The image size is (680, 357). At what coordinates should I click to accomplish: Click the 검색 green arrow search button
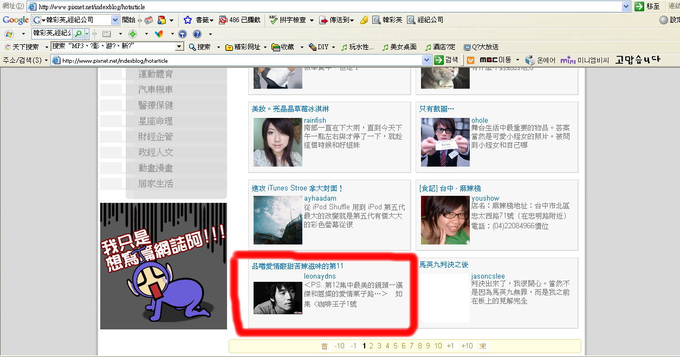tap(446, 60)
